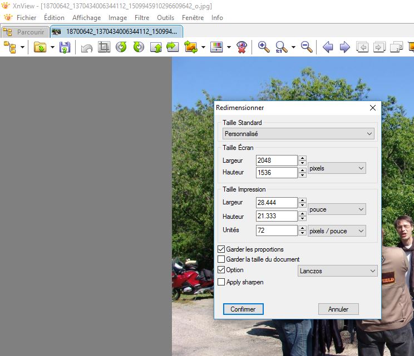Screen dimensions: 414x356
Task: Click the Annuler button
Action: 338,309
